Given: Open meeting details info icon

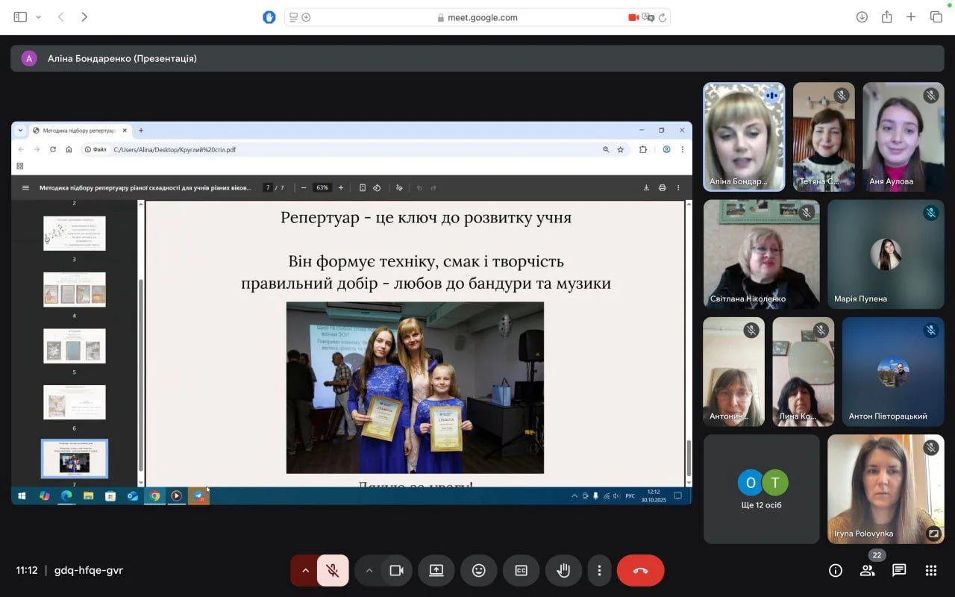Looking at the screenshot, I should click(x=836, y=571).
